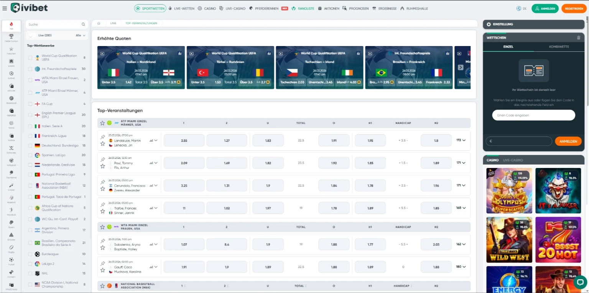The width and height of the screenshot is (589, 293).
Task: Click the Heiße Combos sidebar icon
Action: [11, 36]
